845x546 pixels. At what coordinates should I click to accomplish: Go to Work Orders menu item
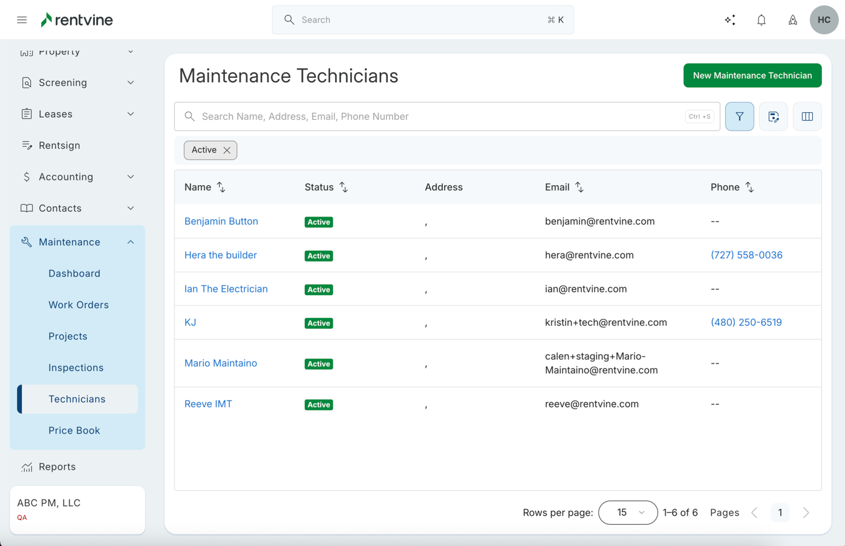click(x=79, y=305)
